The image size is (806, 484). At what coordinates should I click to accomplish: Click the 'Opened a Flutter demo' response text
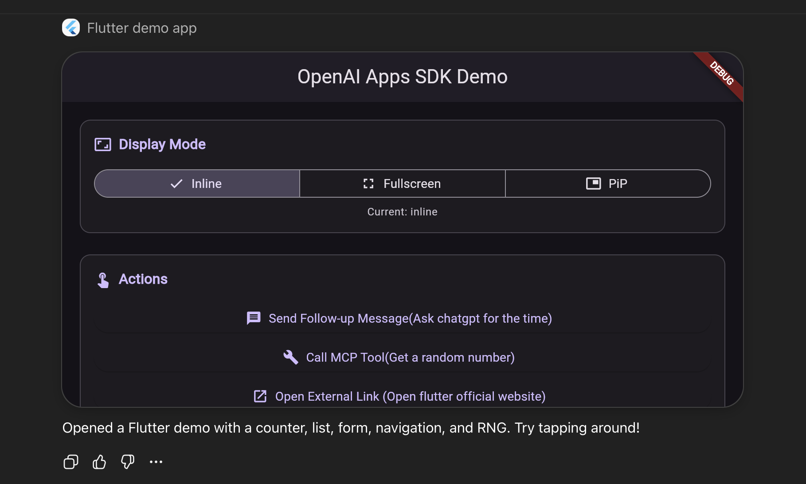351,428
